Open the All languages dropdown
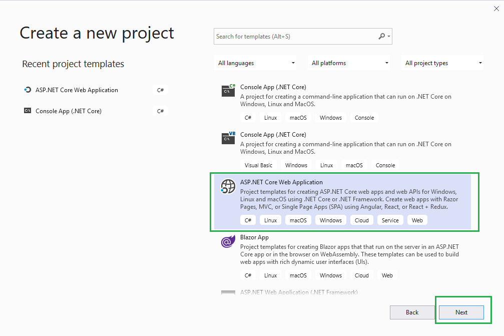 [x=256, y=63]
